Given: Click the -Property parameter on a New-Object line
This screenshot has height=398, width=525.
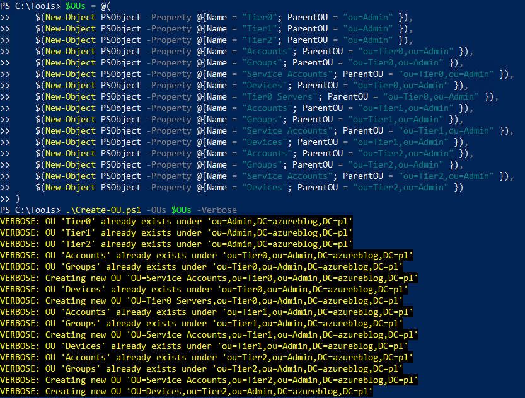Looking at the screenshot, I should pyautogui.click(x=169, y=17).
